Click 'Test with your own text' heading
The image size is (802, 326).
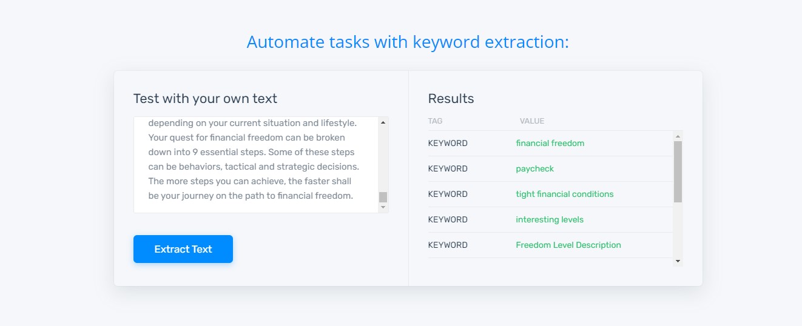coord(205,99)
